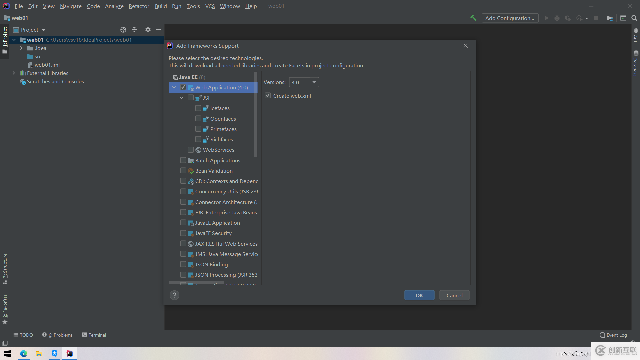This screenshot has width=640, height=360.
Task: Click the frameworks list horizontal scrollbar
Action: coord(197,283)
